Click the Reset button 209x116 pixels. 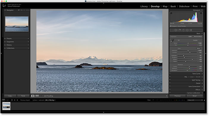[195, 96]
